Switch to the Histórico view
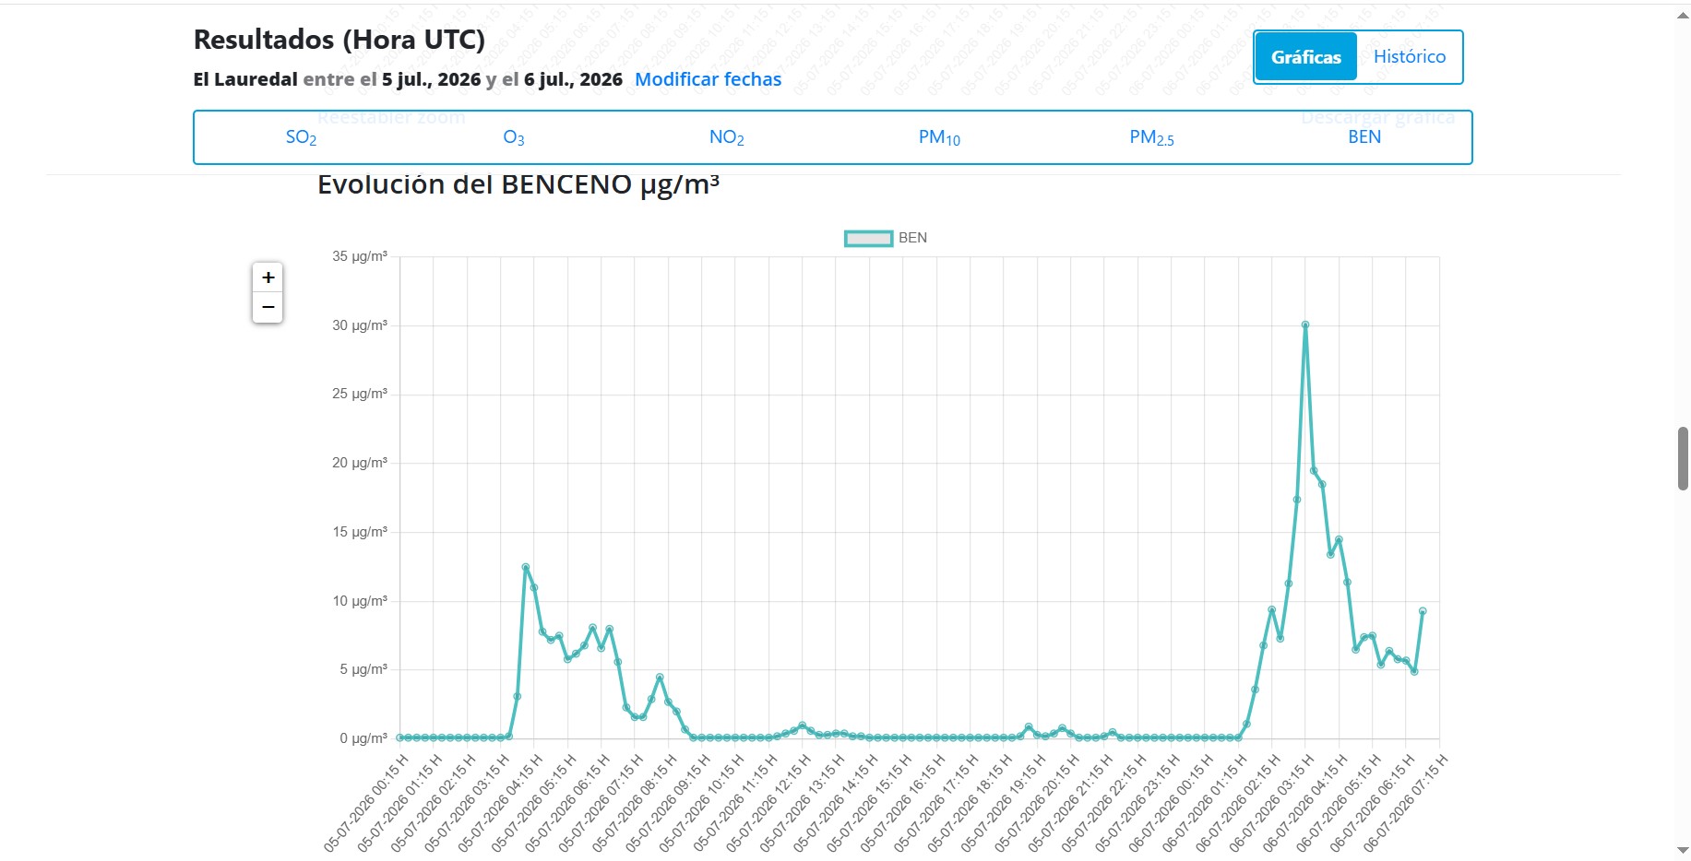 1409,56
